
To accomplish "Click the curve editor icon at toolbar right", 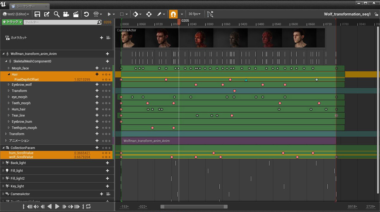I will [x=210, y=14].
